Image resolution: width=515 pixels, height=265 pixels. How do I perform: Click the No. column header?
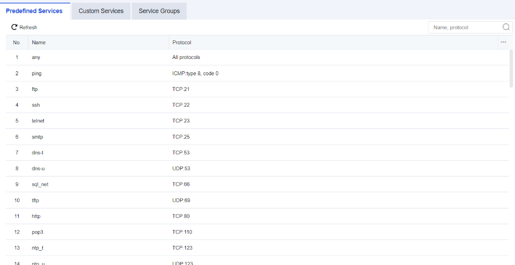pyautogui.click(x=17, y=42)
